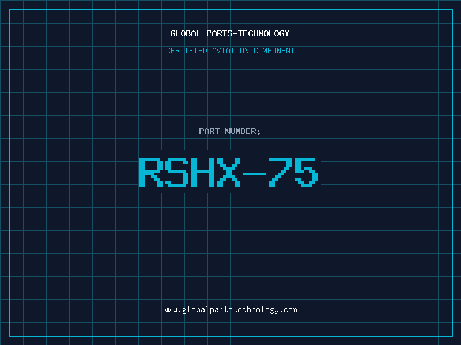This screenshot has width=461, height=345.
Task: Click the digit 5 in RSHX-75
Action: [307, 172]
